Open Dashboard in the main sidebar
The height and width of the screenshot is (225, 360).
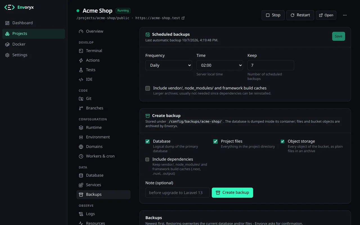pos(33,23)
